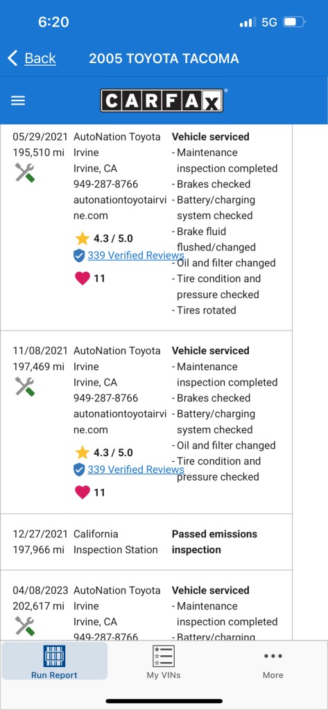Viewport: 328px width, 710px height.
Task: Tap star rating in 05/29/2021 record
Action: pos(103,239)
